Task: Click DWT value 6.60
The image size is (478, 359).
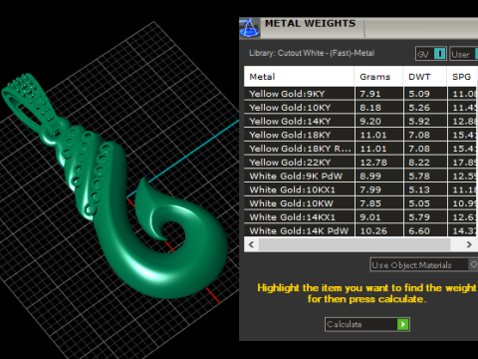Action: pyautogui.click(x=419, y=231)
